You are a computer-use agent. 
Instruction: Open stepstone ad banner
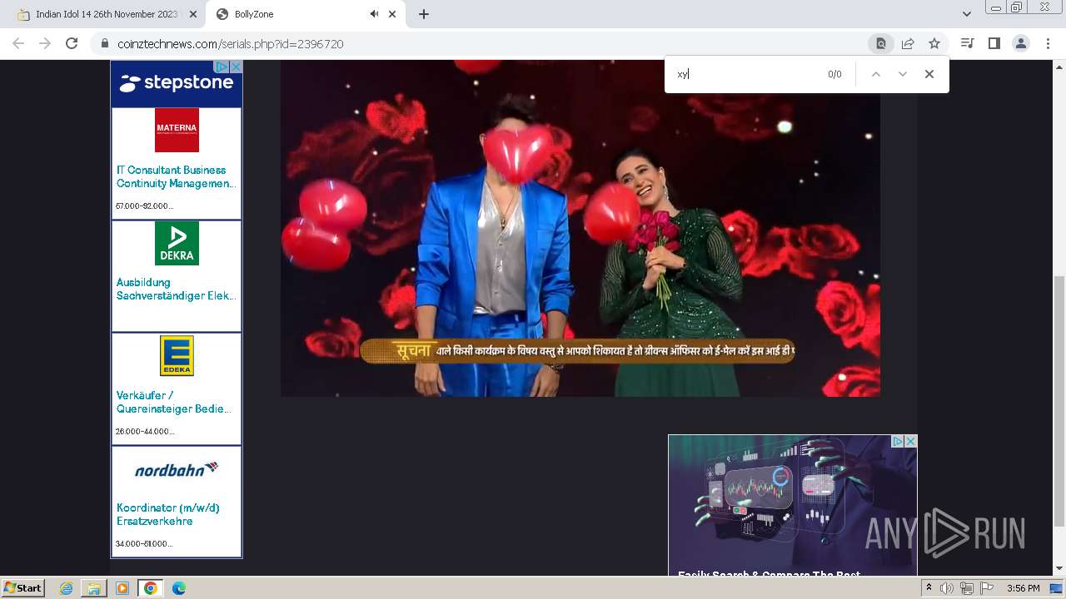[x=177, y=83]
